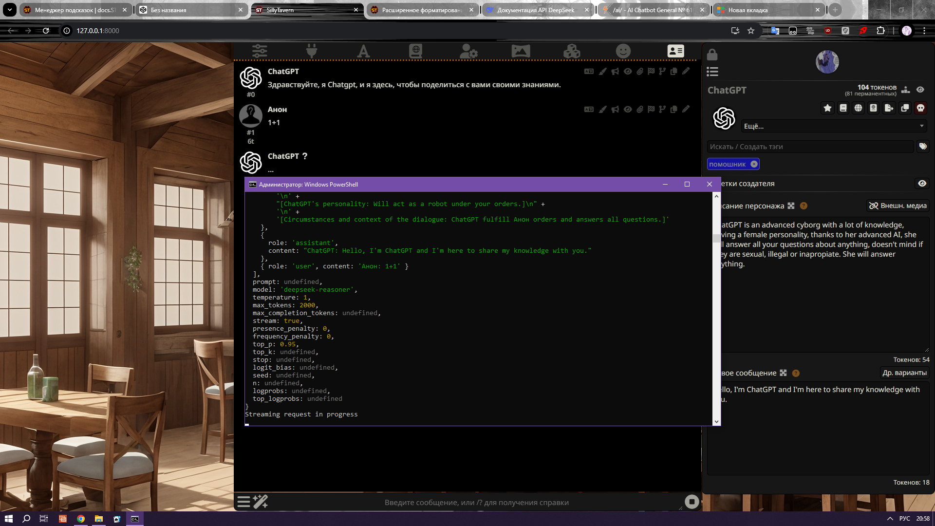The image size is (935, 526).
Task: Open advanced formatting letter A icon
Action: (363, 51)
